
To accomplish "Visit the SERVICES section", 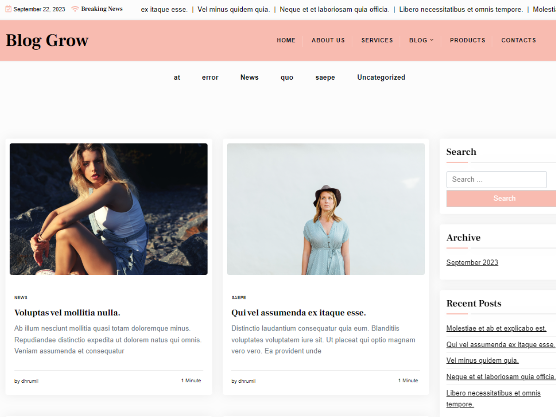I will pyautogui.click(x=377, y=40).
